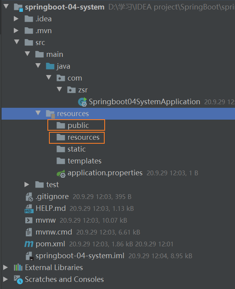Select the .mvn folder label
Screen dimensions: 235x289
pyautogui.click(x=43, y=30)
